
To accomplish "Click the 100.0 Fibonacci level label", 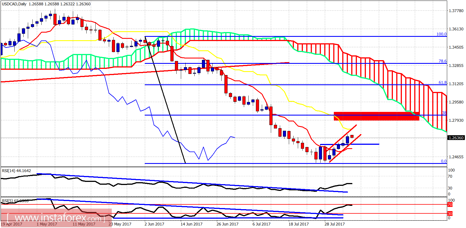I will click(x=442, y=34).
